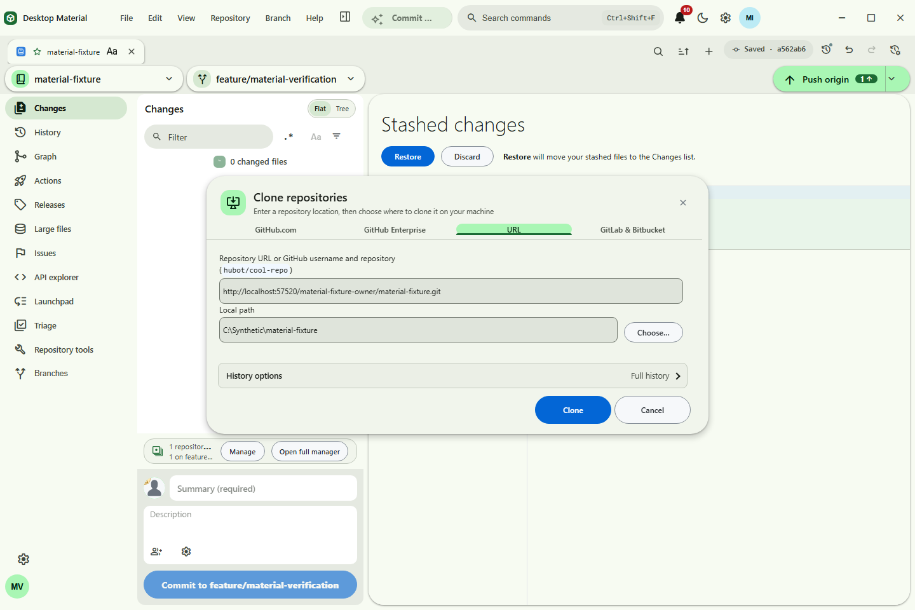Switch changes list to Tree view
915x610 pixels.
click(x=342, y=109)
